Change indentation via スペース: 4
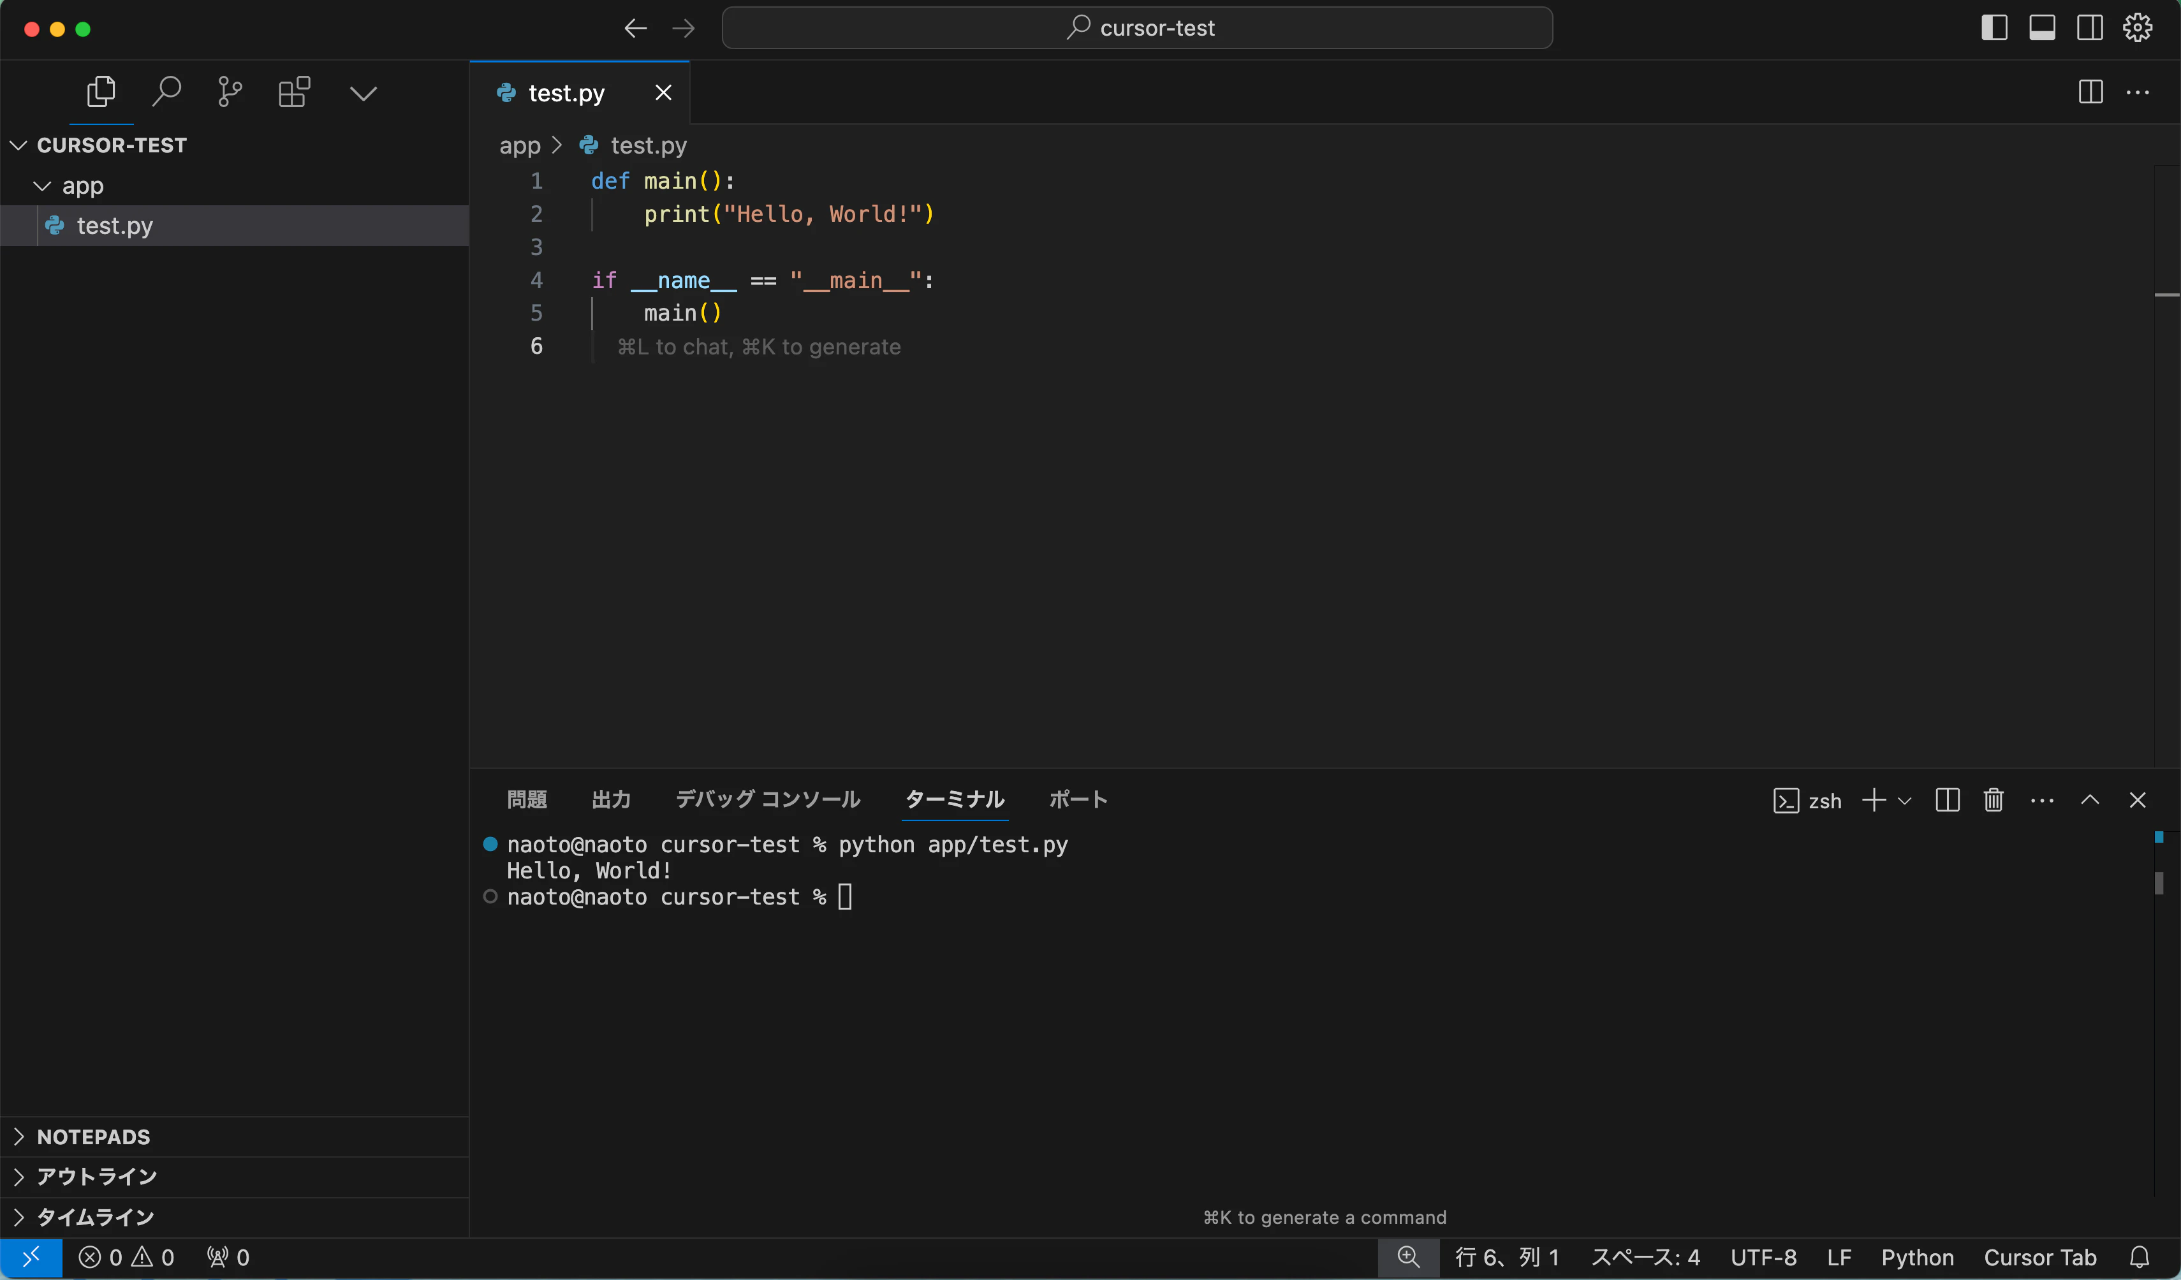Viewport: 2181px width, 1280px height. pos(1645,1258)
